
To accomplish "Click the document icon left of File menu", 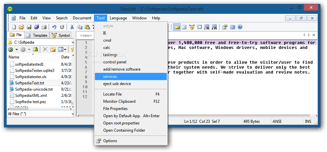I will (14, 18).
